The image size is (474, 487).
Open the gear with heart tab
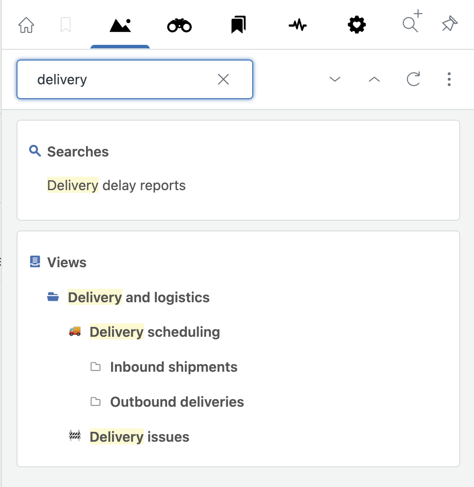pos(357,25)
